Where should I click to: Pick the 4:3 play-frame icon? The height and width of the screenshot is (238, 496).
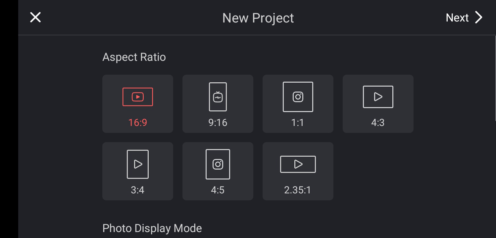click(378, 97)
